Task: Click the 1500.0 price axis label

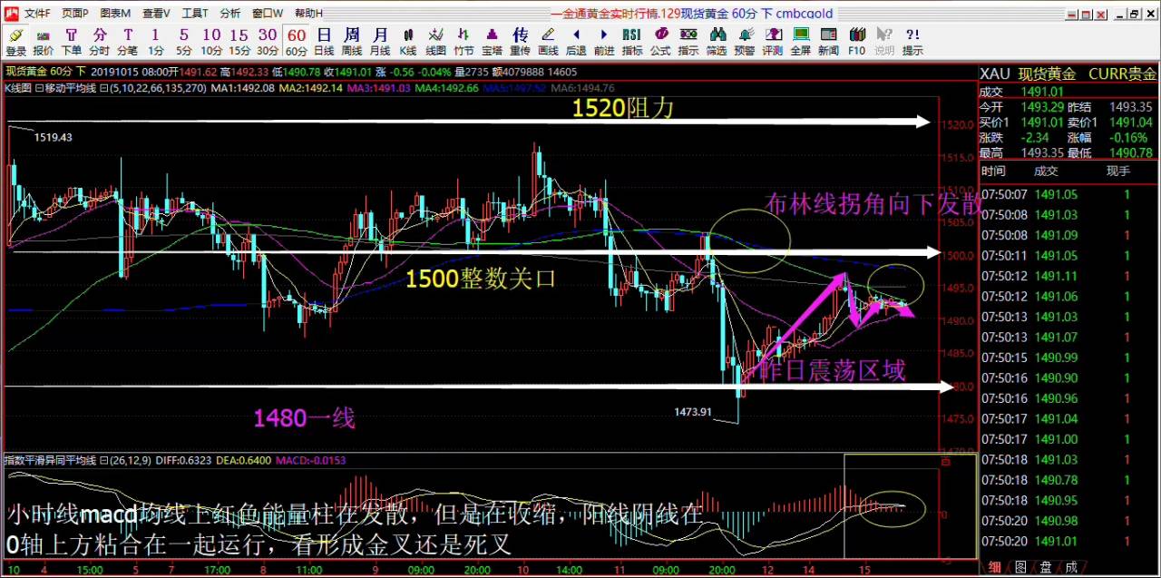Action: tap(956, 255)
